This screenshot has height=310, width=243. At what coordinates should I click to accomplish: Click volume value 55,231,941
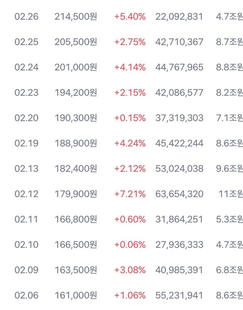[x=179, y=295]
